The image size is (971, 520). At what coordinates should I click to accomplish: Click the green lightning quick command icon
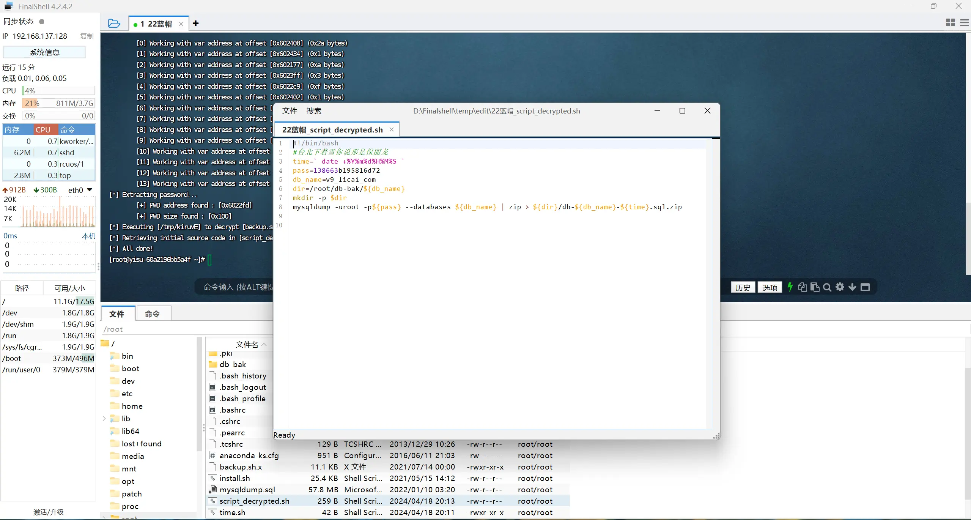pos(790,287)
